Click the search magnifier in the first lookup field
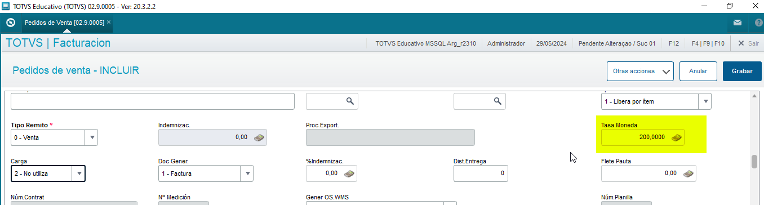764x205 pixels. (350, 101)
